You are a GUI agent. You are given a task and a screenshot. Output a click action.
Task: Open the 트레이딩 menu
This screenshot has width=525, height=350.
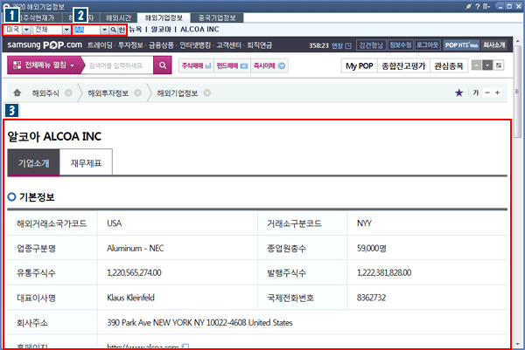pyautogui.click(x=100, y=45)
